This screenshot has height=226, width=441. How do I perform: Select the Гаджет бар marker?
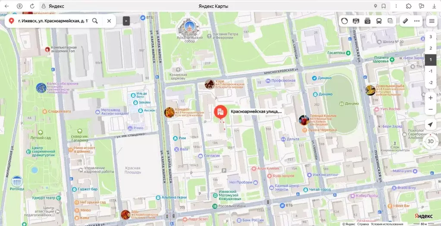tap(74, 189)
